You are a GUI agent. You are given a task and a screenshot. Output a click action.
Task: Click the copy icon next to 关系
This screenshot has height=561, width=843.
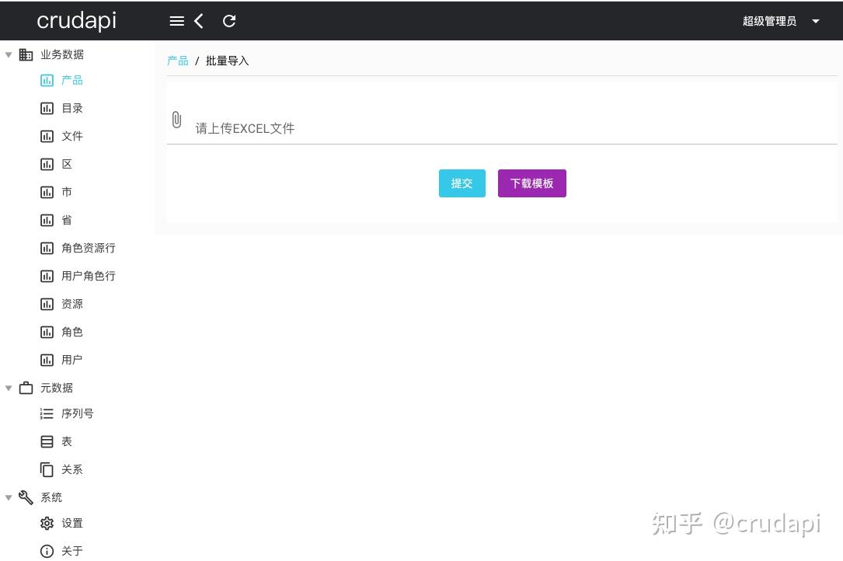(47, 469)
